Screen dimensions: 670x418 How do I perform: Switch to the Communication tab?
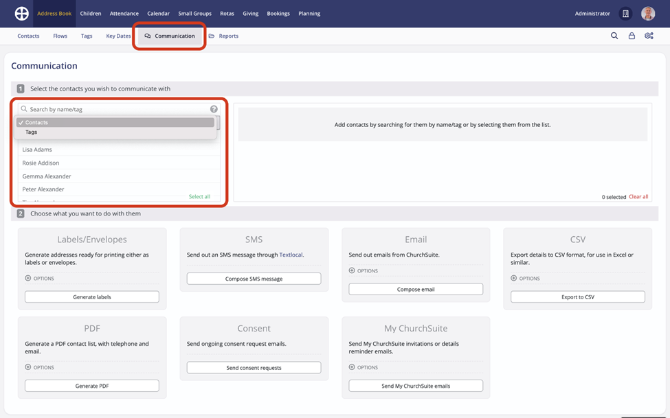click(x=170, y=36)
